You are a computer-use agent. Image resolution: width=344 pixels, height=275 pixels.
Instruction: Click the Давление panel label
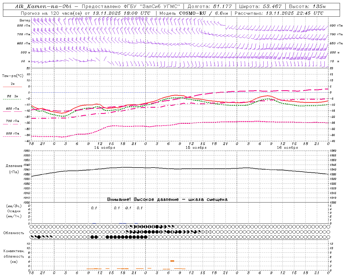point(14,166)
